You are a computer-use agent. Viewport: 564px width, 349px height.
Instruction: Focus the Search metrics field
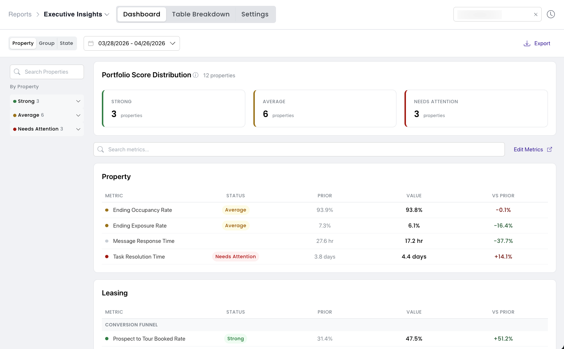point(299,150)
